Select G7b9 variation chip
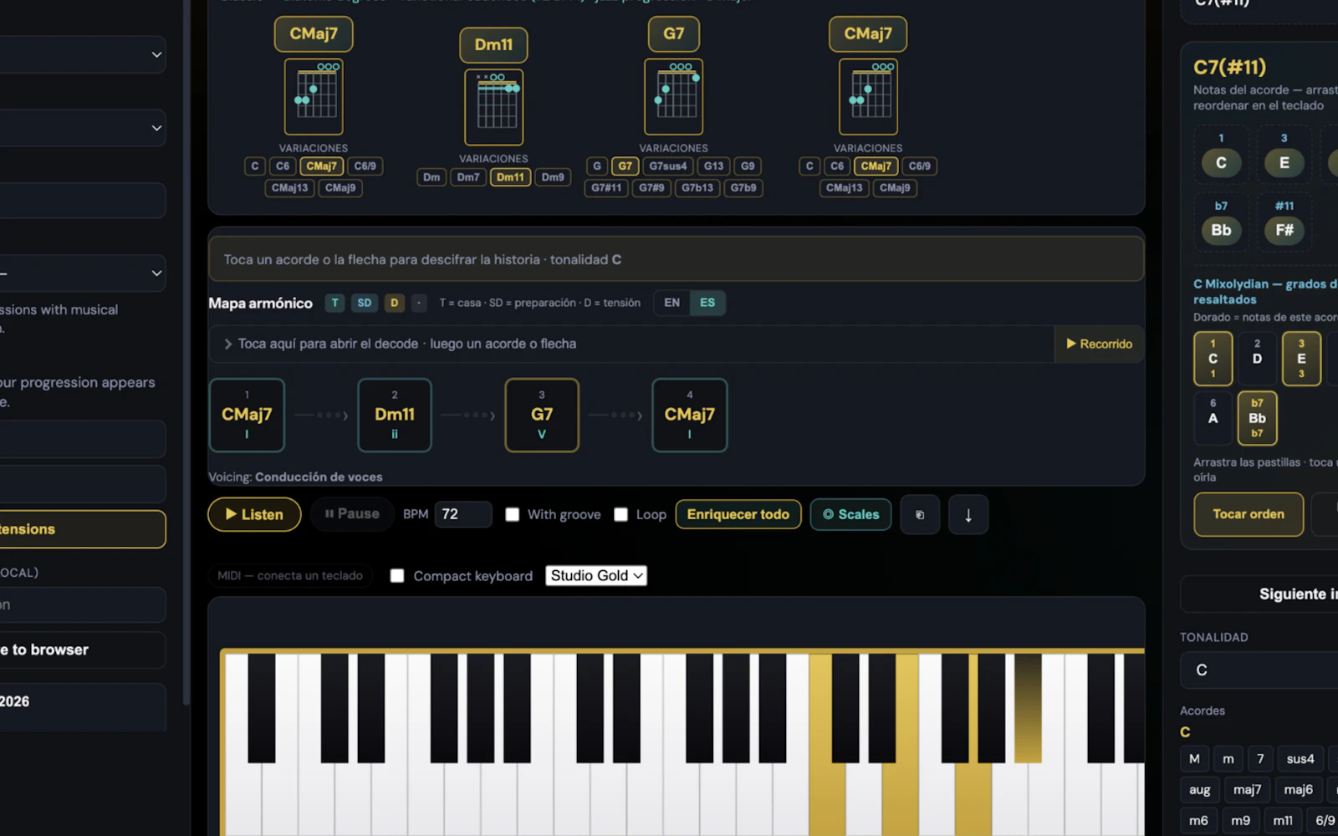The image size is (1338, 836). coord(743,188)
